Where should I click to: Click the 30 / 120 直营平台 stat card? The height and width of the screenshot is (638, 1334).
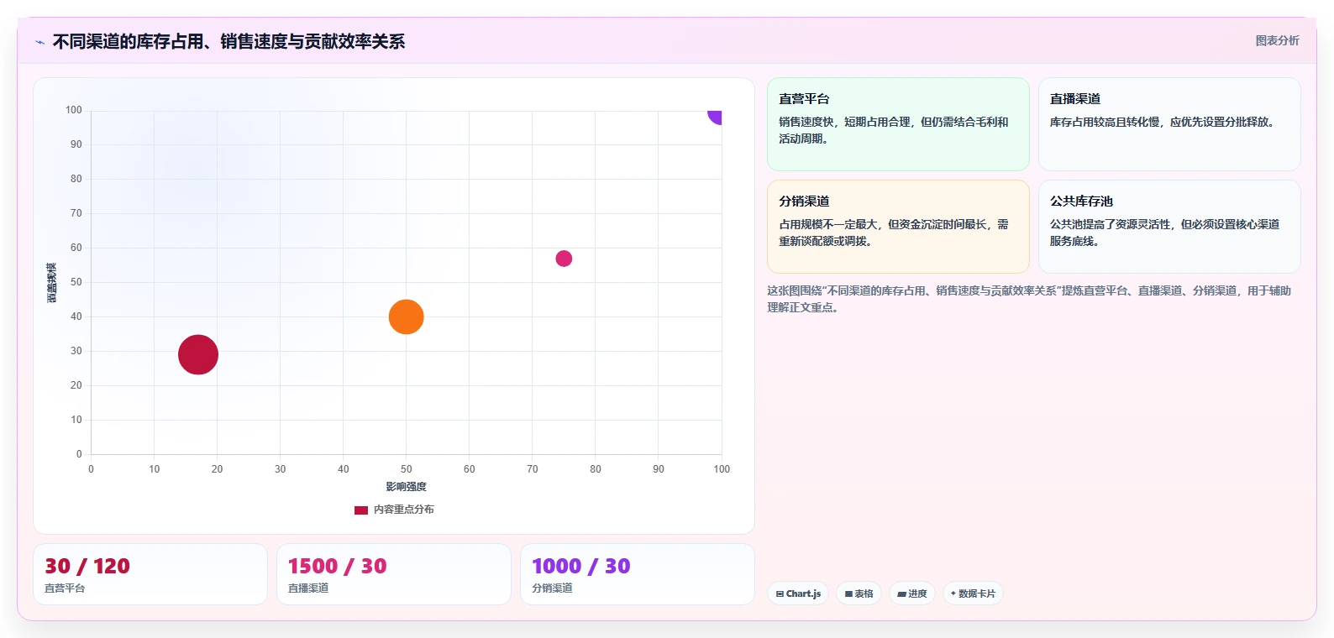coord(150,574)
